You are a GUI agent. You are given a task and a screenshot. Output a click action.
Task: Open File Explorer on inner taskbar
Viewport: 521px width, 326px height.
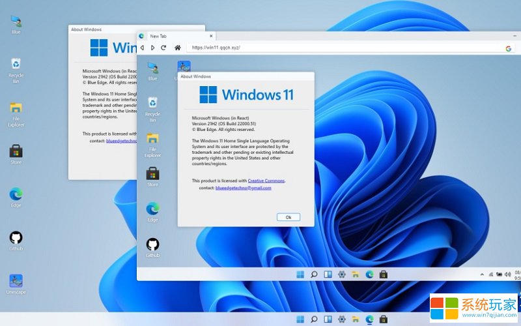click(356, 274)
